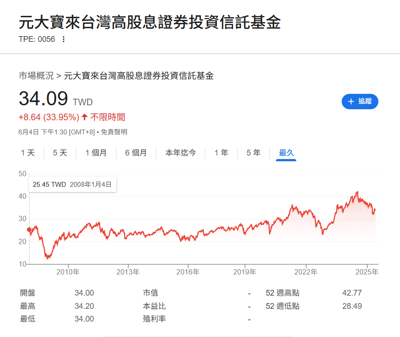Click the 2010年 axis label

click(x=68, y=272)
